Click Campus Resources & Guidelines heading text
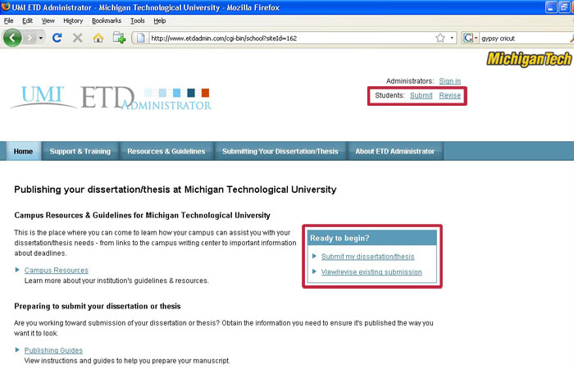This screenshot has height=374, width=574. [x=142, y=215]
